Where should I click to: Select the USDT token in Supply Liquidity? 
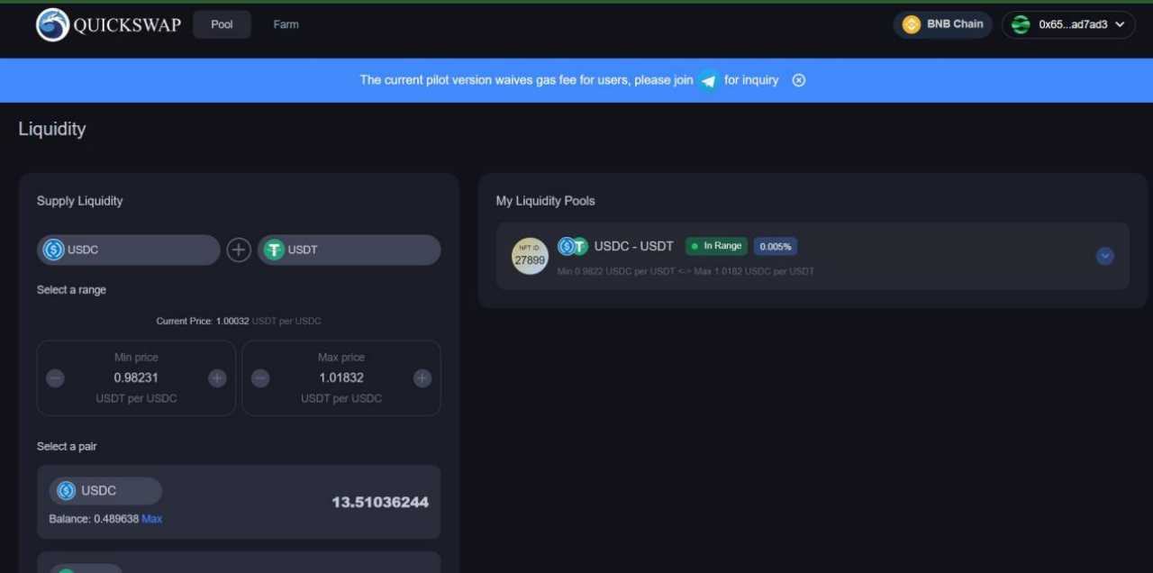click(350, 250)
